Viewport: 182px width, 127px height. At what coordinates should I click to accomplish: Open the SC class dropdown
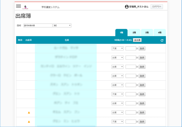[62, 26]
